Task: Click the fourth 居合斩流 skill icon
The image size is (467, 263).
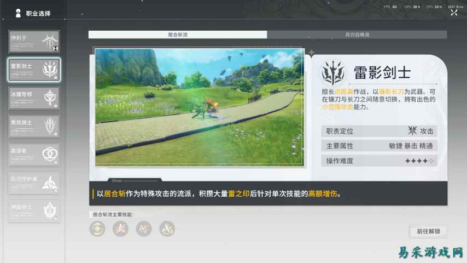Action: (167, 228)
